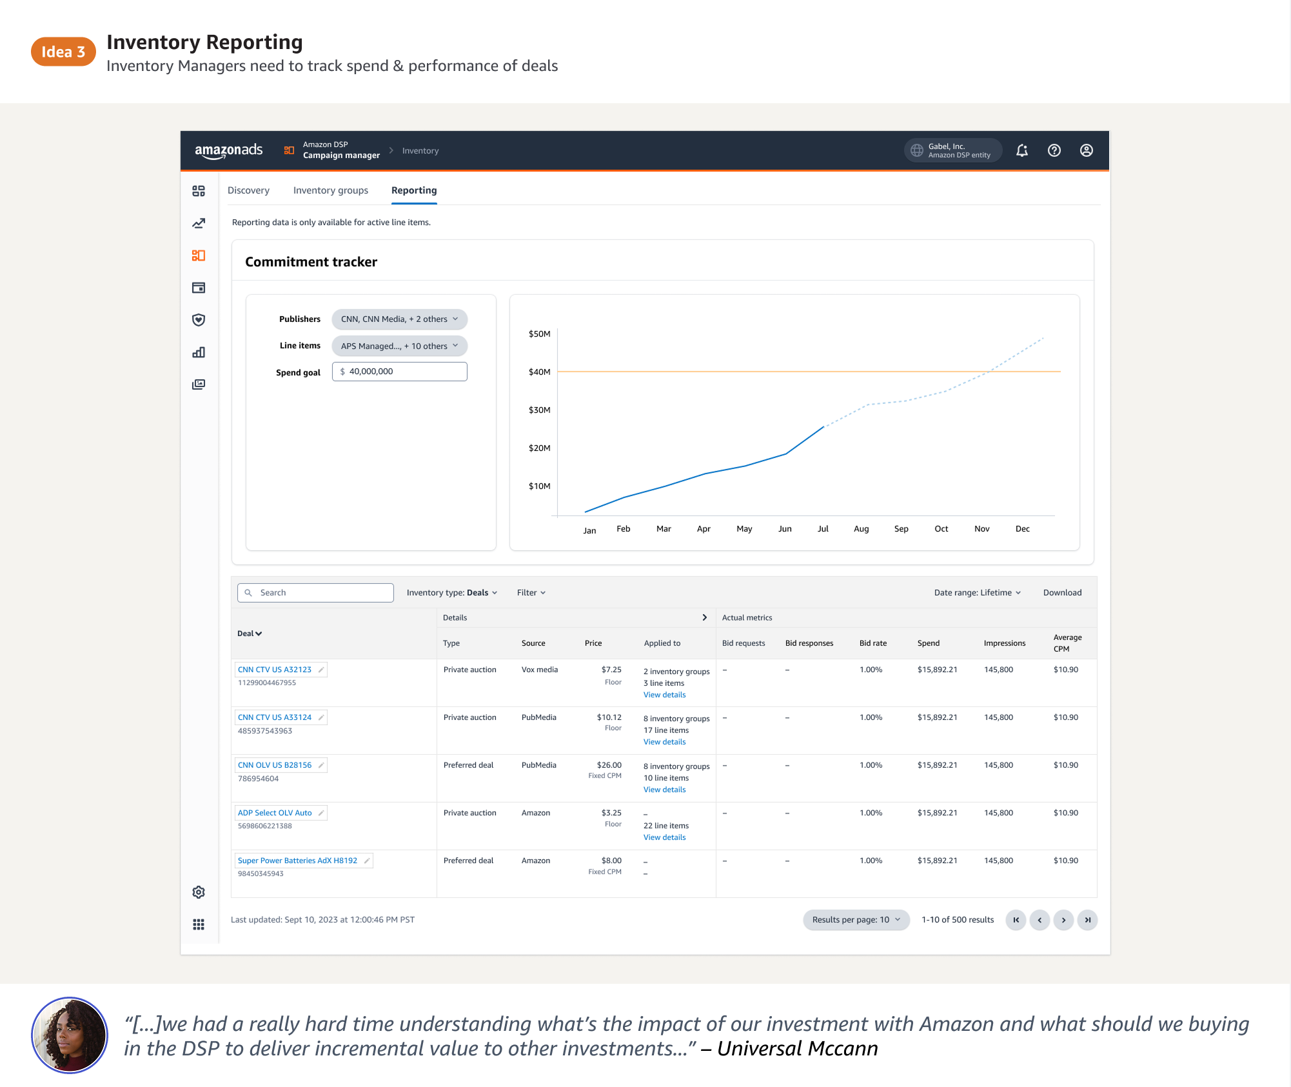
Task: Click the Spend goal input field
Action: tap(400, 372)
